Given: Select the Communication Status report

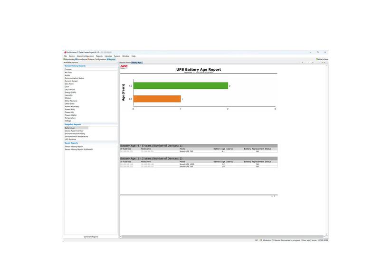Looking at the screenshot, I should pyautogui.click(x=74, y=78).
